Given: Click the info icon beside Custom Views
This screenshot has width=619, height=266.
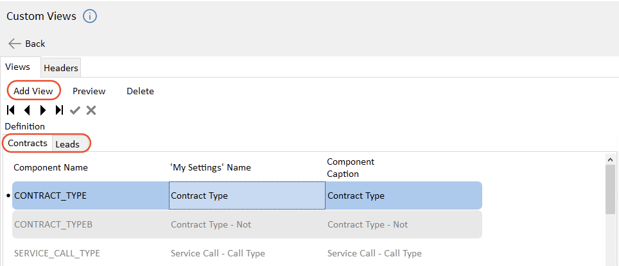Looking at the screenshot, I should coord(90,16).
